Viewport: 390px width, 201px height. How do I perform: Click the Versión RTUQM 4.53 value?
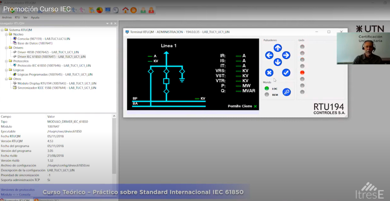coord(50,141)
